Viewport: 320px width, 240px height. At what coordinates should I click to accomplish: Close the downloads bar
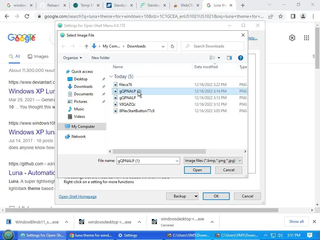[x=314, y=222]
